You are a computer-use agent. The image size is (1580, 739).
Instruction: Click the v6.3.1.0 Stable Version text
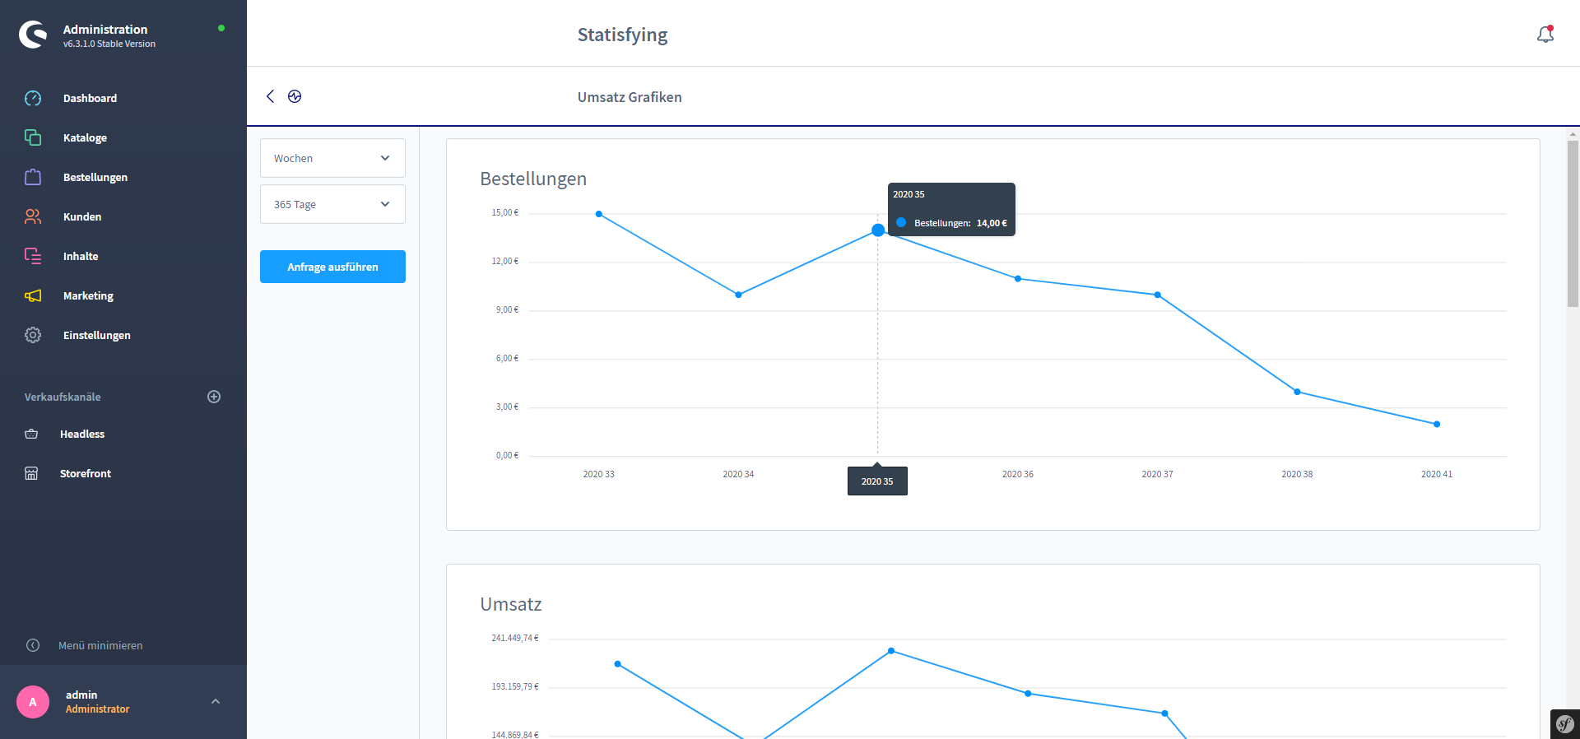pos(109,44)
